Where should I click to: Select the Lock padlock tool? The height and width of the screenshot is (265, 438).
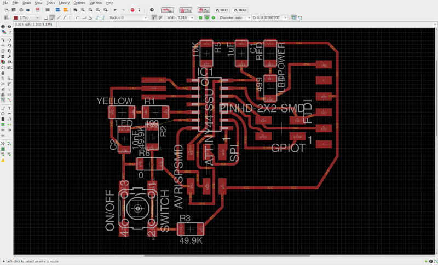[3, 73]
